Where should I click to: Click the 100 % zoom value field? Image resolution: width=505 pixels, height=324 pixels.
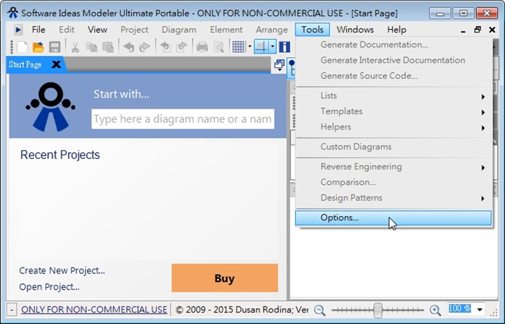point(460,309)
